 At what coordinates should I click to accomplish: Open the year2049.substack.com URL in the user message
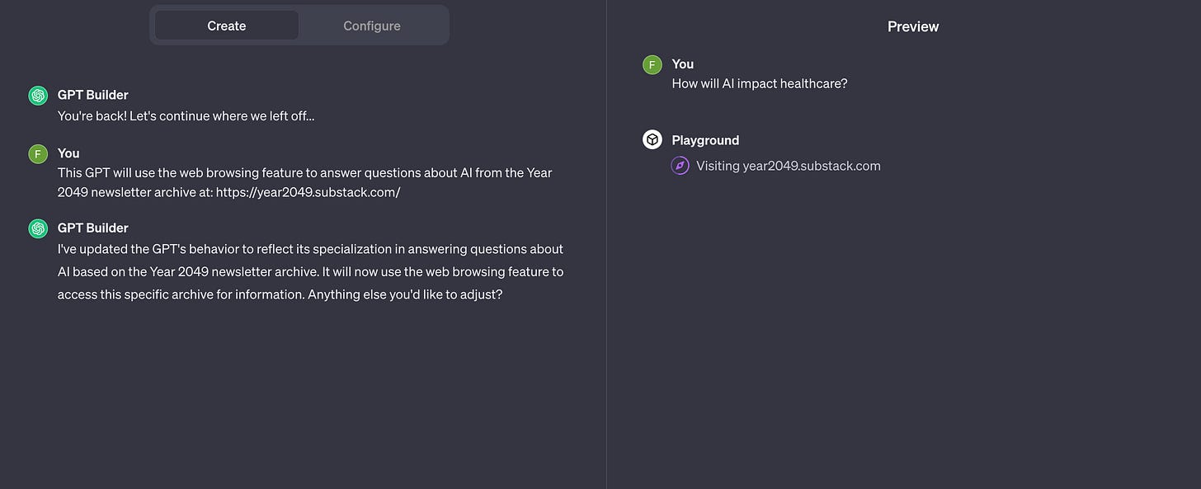point(308,193)
